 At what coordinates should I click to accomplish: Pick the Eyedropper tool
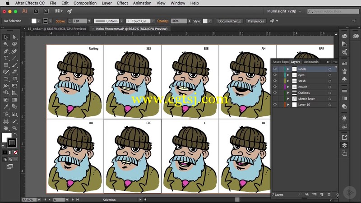pos(6,107)
